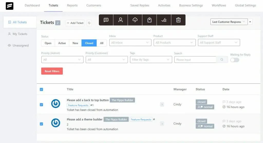The width and height of the screenshot is (263, 143).
Task: Open ticket "Please add a theme builder"
Action: click(x=84, y=120)
